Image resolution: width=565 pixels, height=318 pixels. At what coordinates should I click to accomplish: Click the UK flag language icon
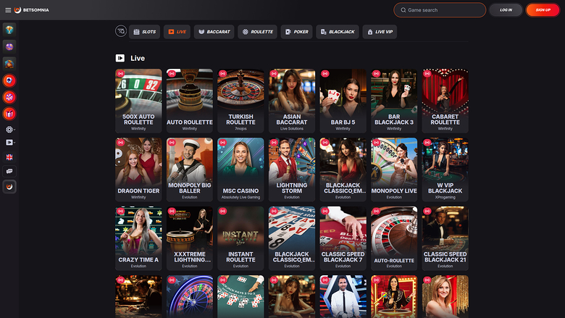(x=9, y=157)
